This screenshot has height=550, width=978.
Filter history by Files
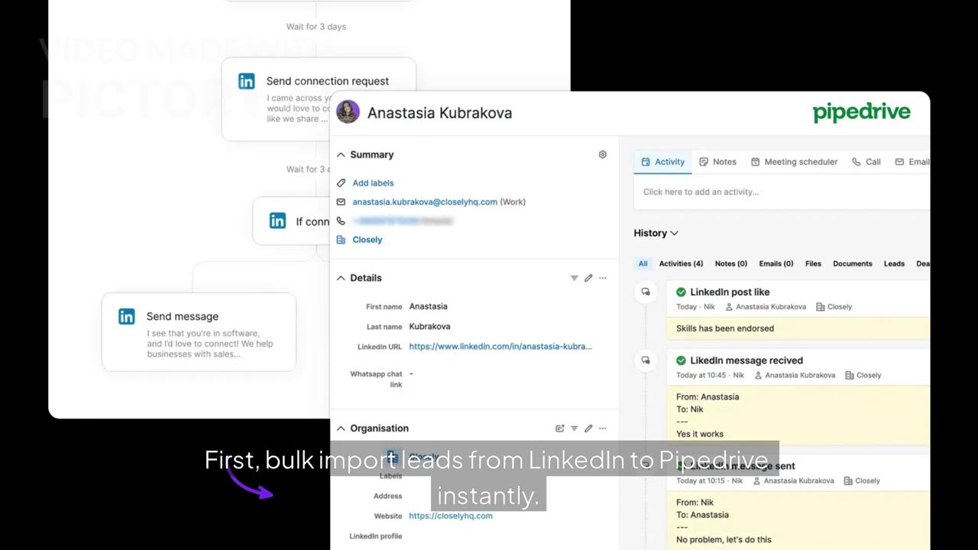coord(813,264)
